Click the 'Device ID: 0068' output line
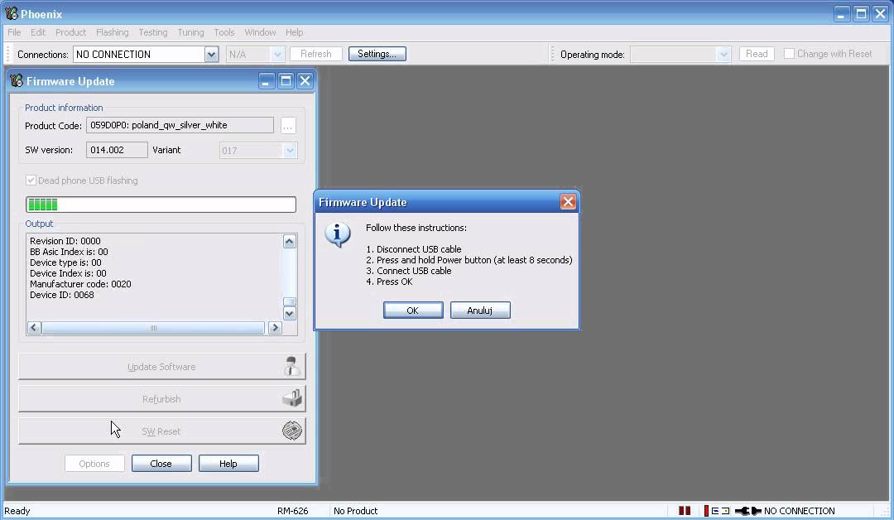The image size is (894, 520). coord(62,295)
